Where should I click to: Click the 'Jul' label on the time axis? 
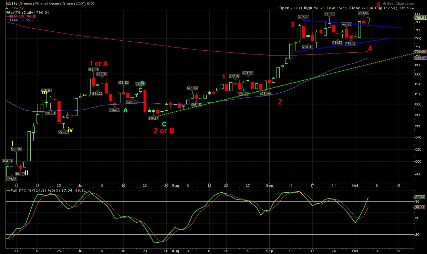pos(81,185)
